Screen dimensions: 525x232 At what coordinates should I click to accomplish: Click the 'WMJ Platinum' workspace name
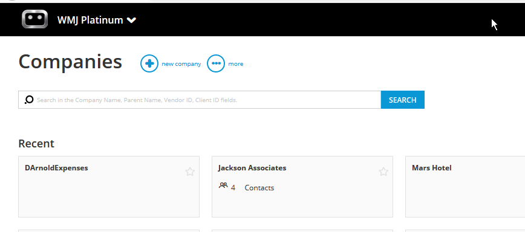coord(90,21)
